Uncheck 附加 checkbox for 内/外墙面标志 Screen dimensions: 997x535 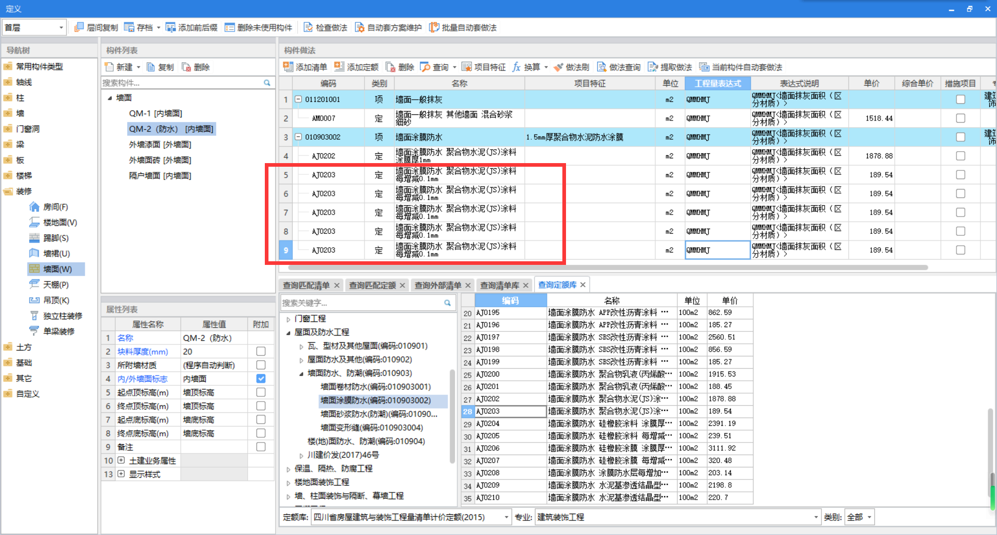[x=261, y=379]
